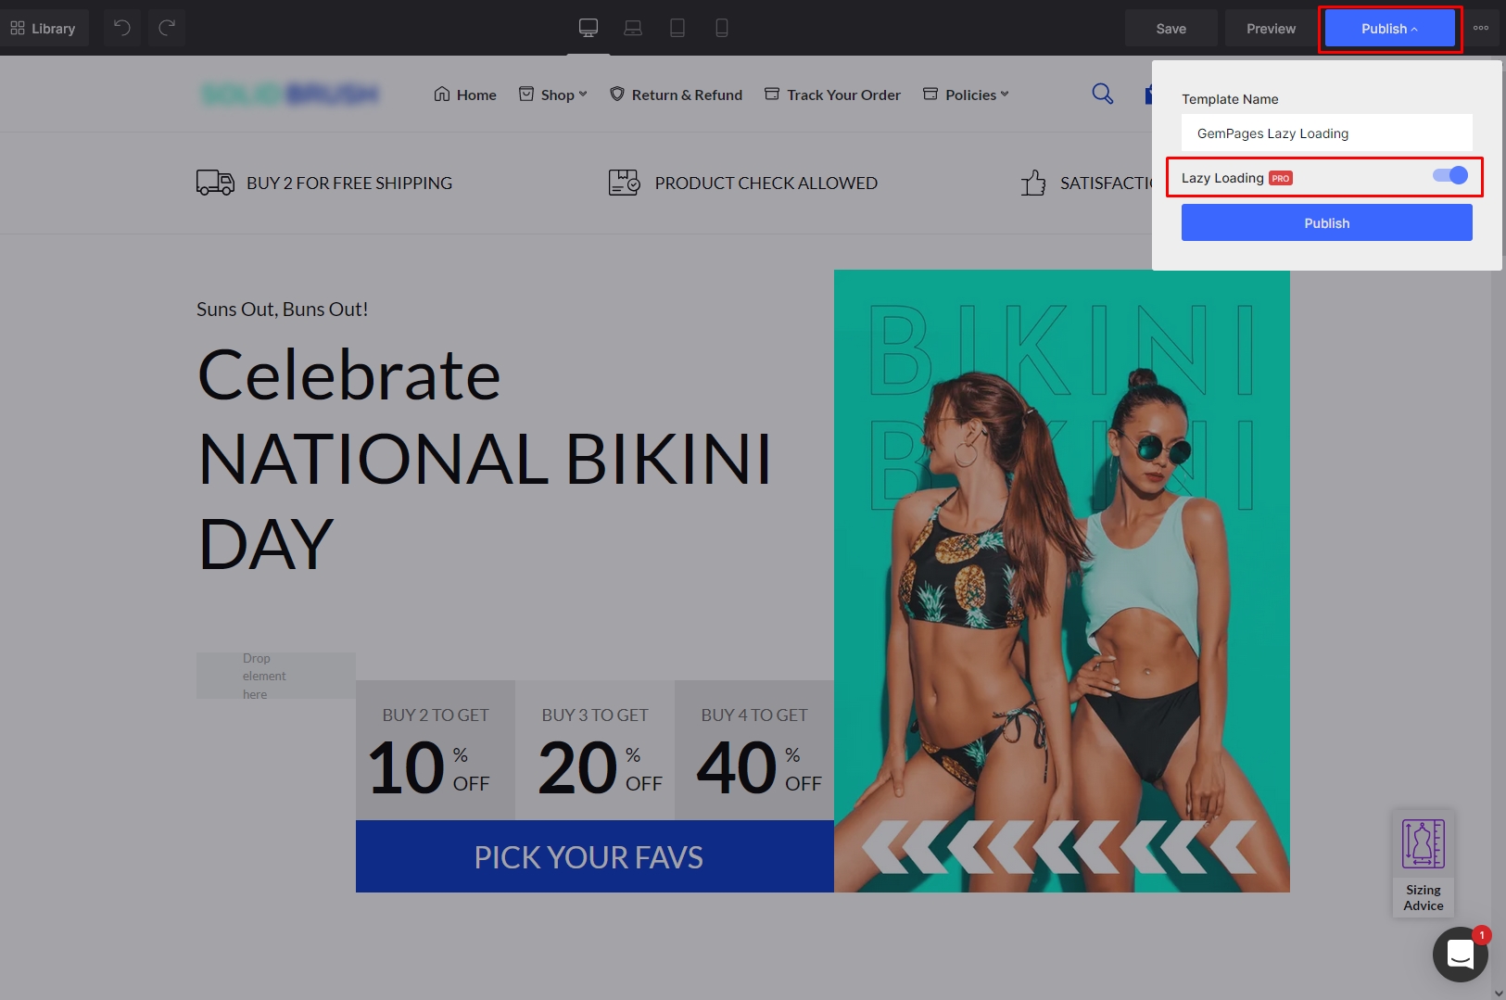This screenshot has width=1506, height=1000.
Task: Open the Library panel
Action: point(44,28)
